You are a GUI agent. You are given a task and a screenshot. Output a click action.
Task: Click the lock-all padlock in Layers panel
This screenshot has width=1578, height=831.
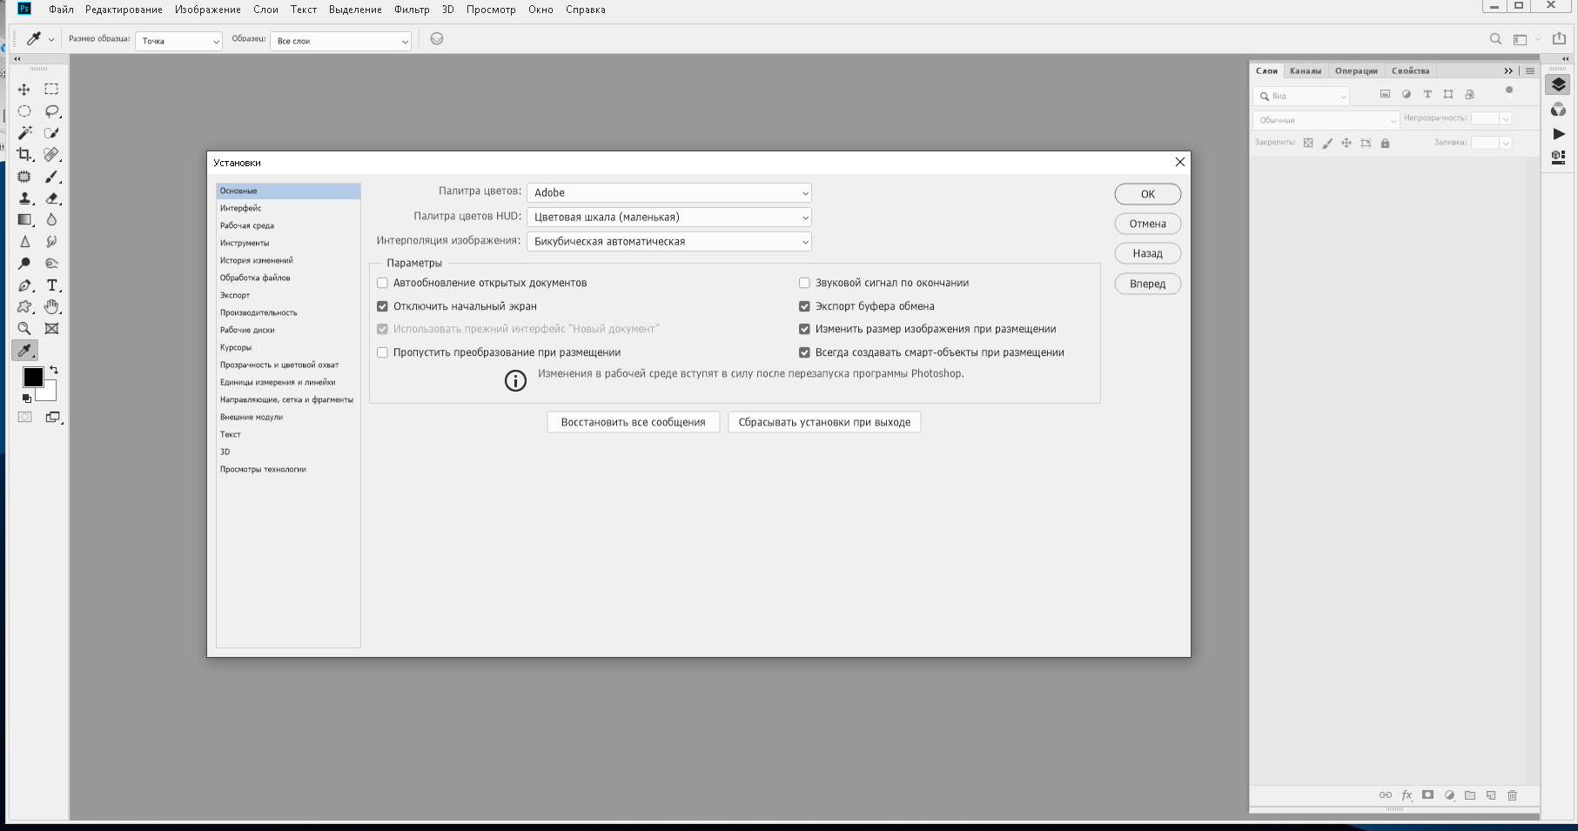point(1385,143)
